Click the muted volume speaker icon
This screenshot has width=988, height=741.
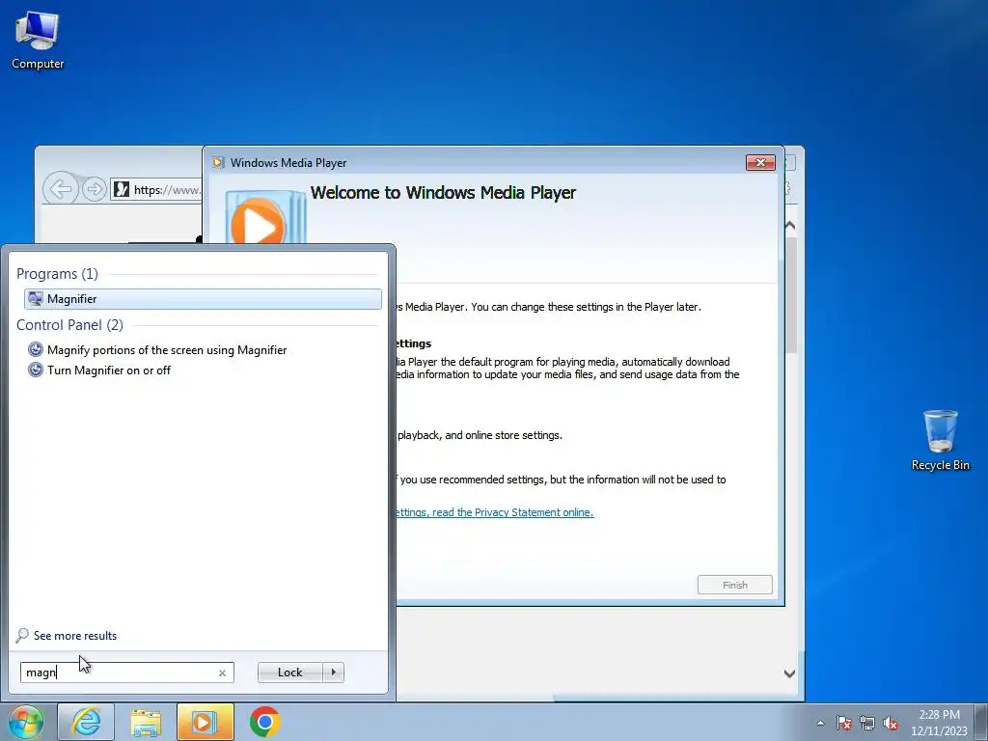(x=891, y=723)
